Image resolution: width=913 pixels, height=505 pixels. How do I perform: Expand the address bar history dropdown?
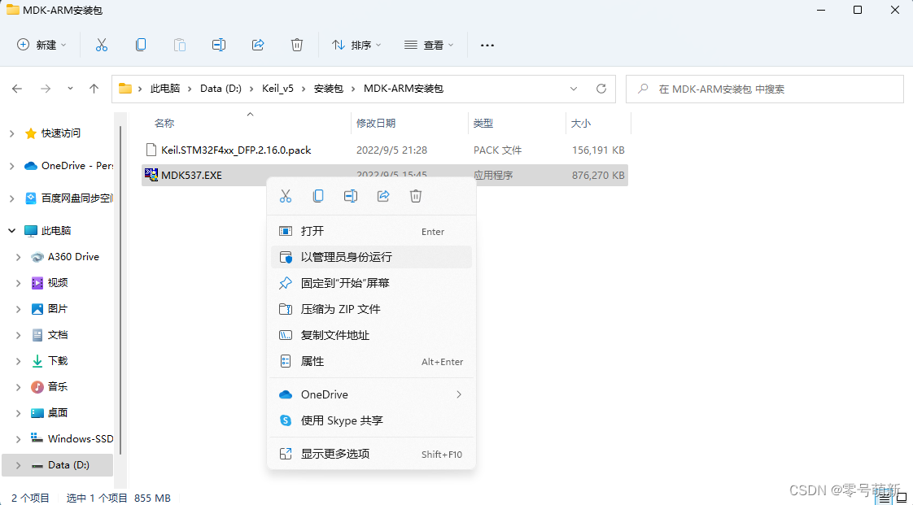coord(574,89)
